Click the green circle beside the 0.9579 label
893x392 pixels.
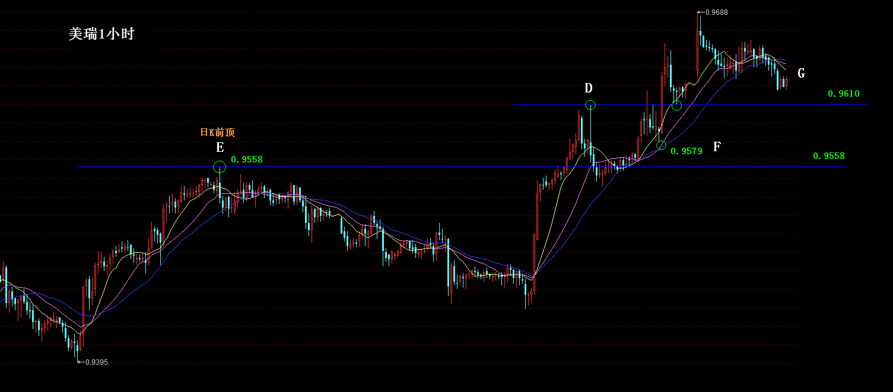662,145
